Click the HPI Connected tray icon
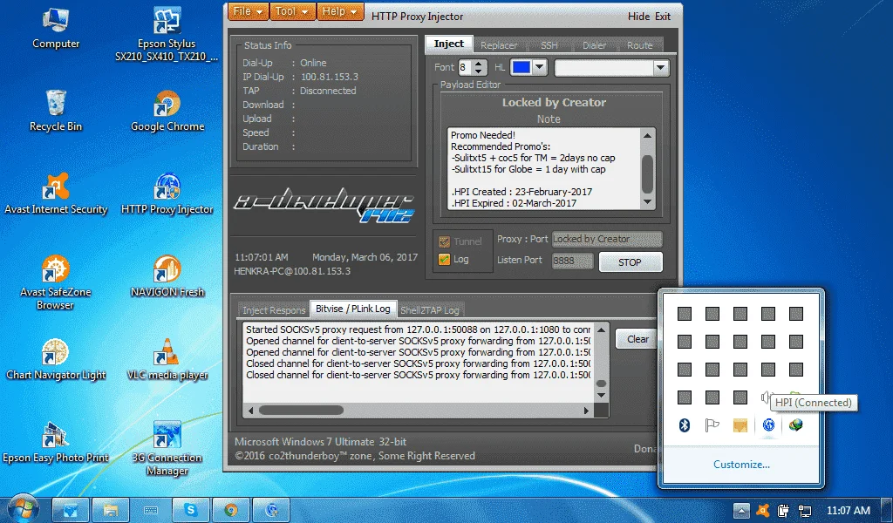This screenshot has height=523, width=893. tap(768, 425)
